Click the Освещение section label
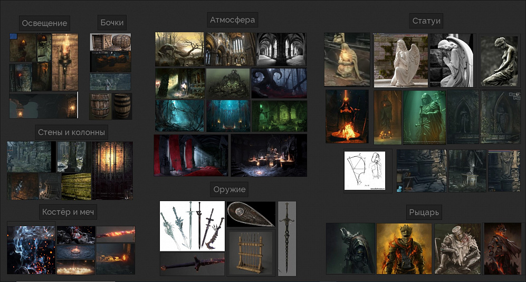526x282 pixels. 44,23
